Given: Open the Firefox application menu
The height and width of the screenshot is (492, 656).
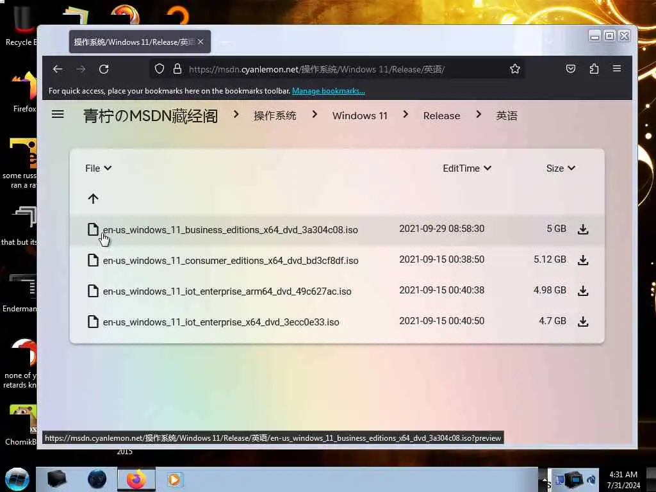Looking at the screenshot, I should pos(617,68).
